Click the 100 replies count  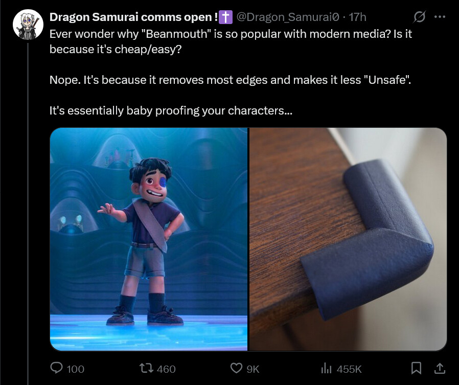click(76, 369)
